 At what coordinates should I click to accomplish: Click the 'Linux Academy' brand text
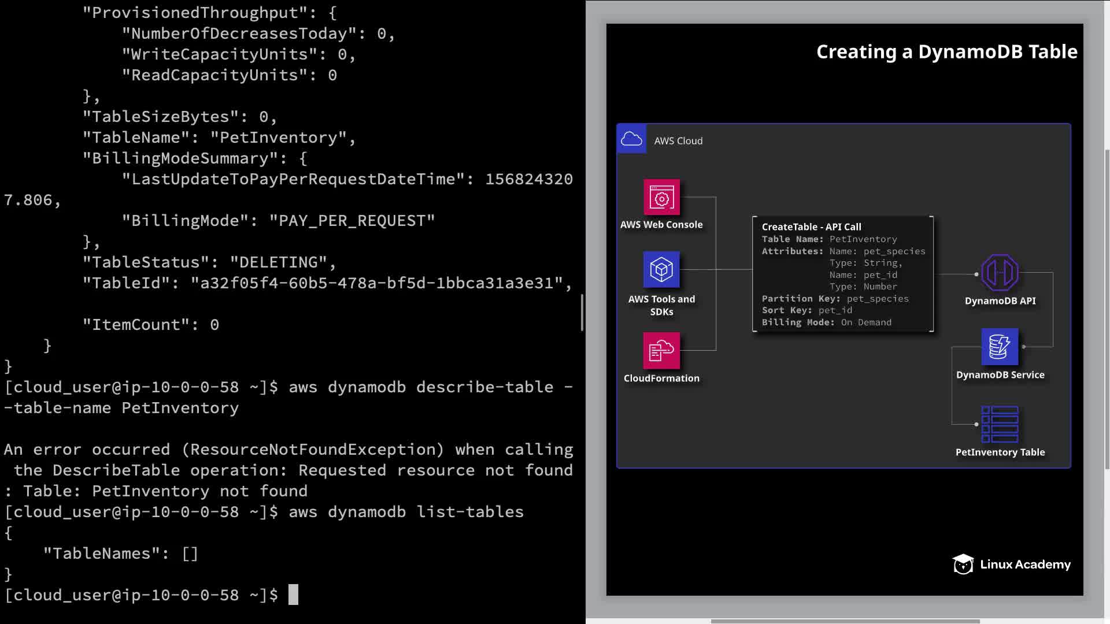click(x=1025, y=564)
